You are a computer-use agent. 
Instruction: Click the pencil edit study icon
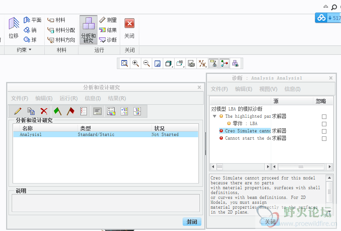tap(17, 111)
